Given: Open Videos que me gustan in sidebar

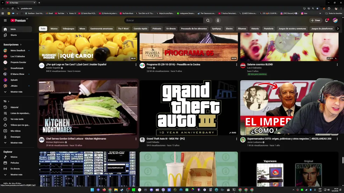Looking at the screenshot, I should [x=17, y=125].
